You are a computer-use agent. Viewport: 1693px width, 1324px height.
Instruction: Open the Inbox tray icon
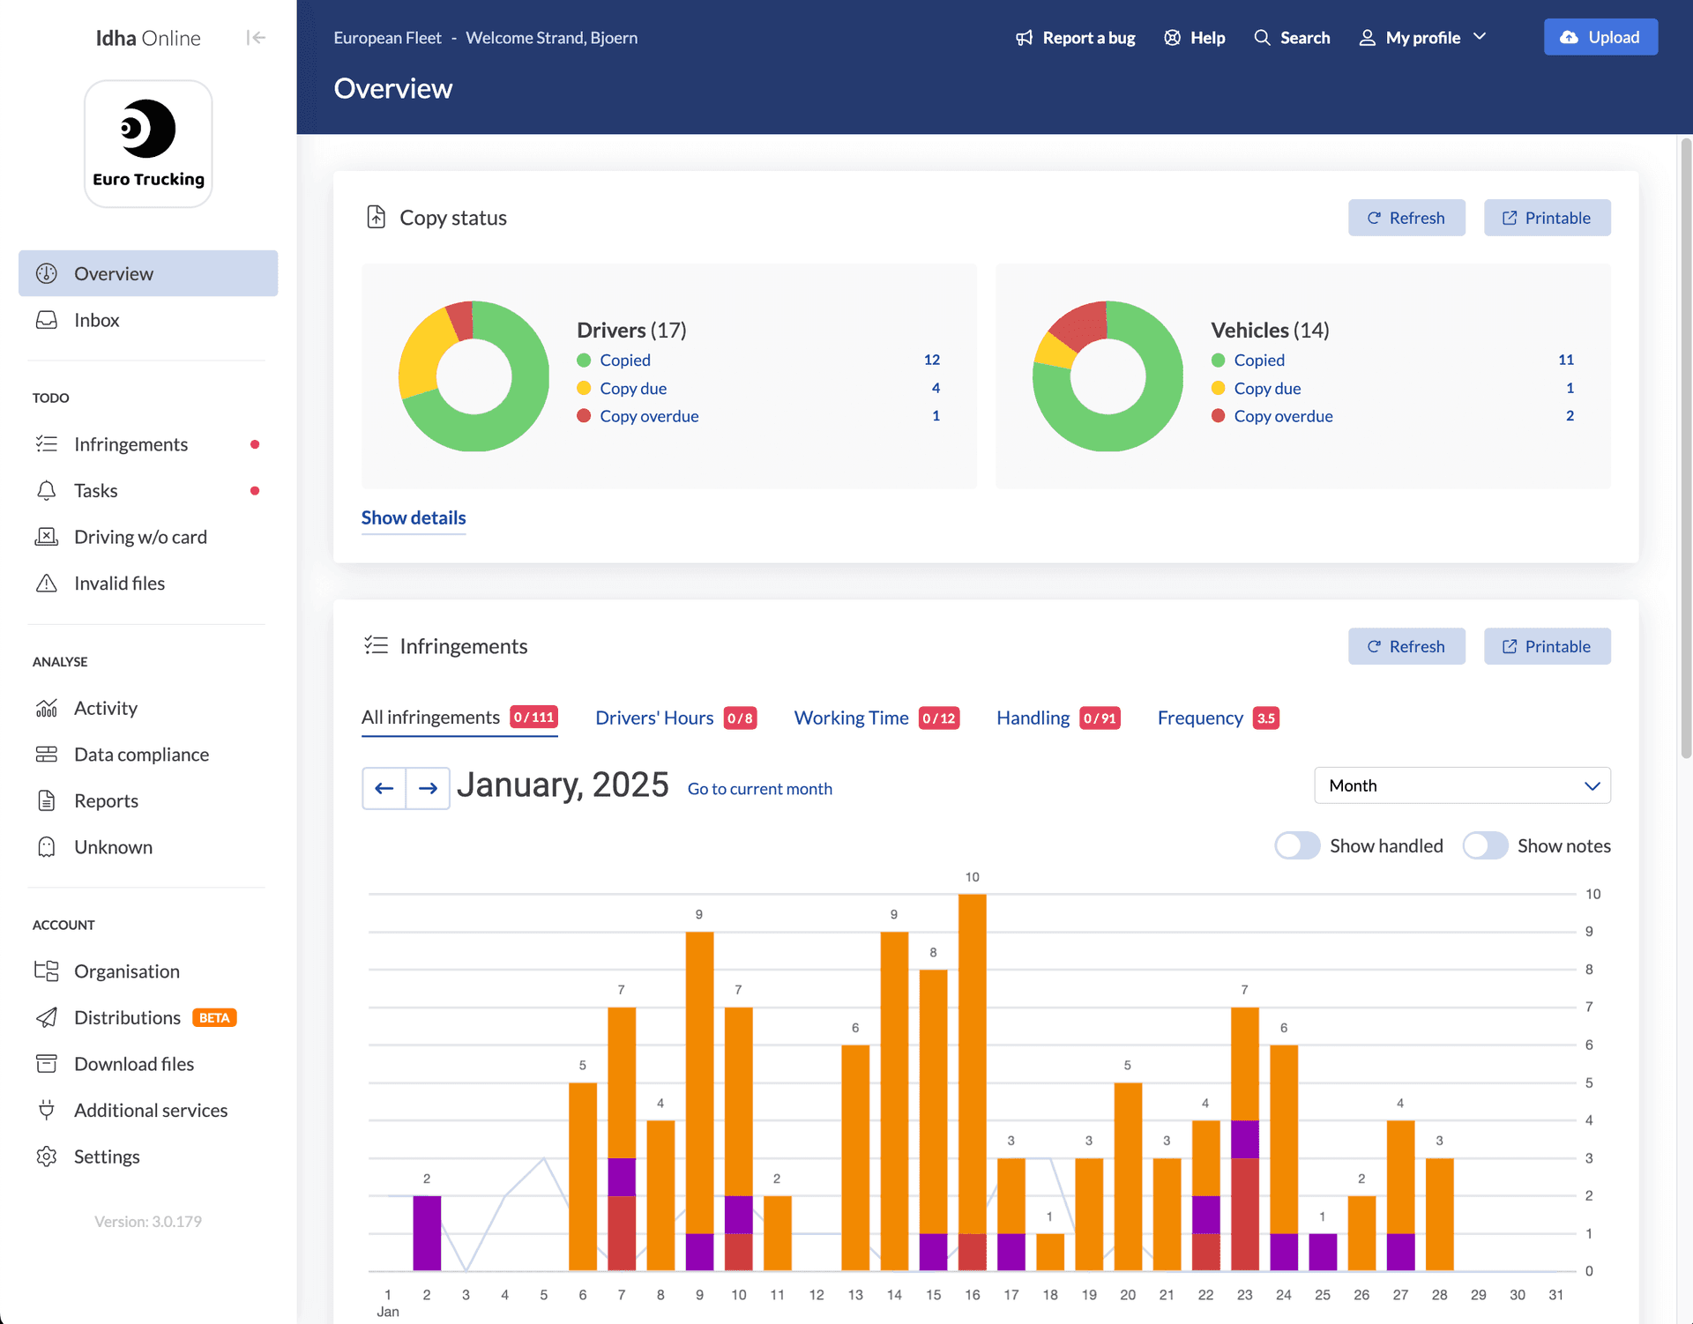pyautogui.click(x=47, y=320)
